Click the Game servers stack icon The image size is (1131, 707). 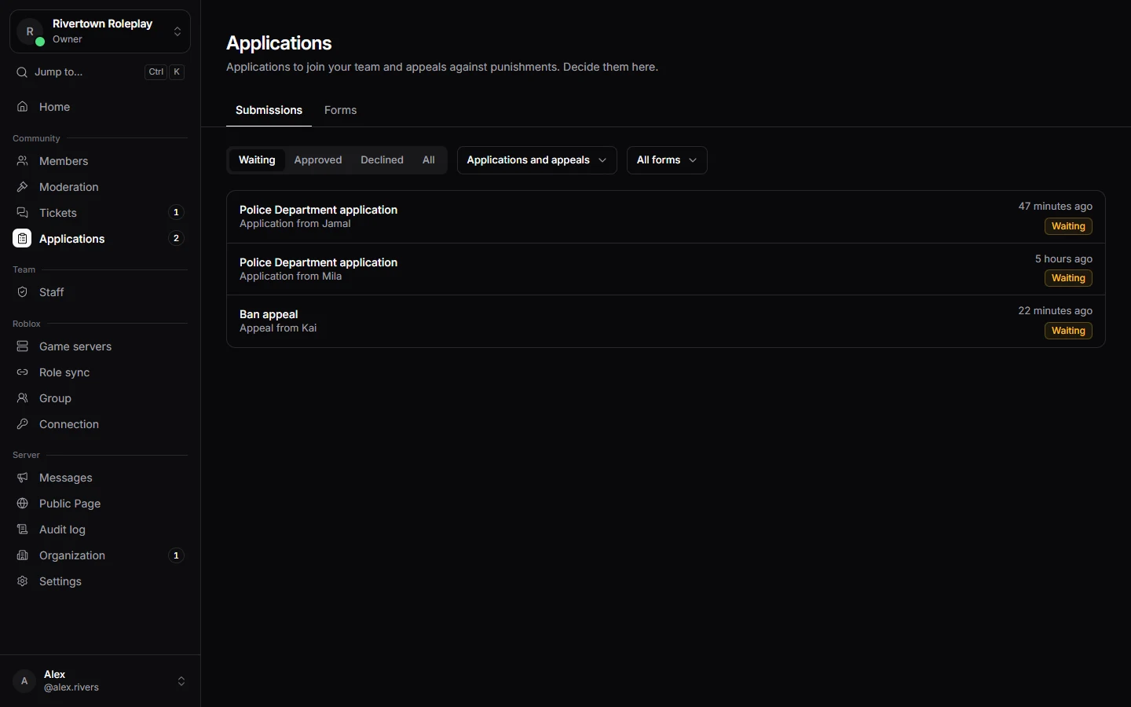(23, 346)
